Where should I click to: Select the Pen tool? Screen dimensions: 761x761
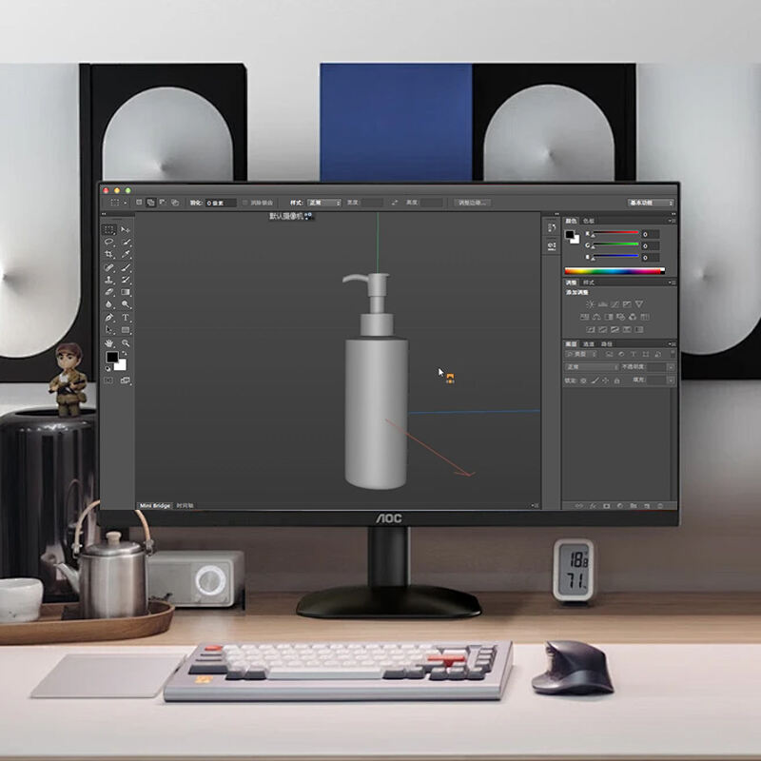coord(108,318)
